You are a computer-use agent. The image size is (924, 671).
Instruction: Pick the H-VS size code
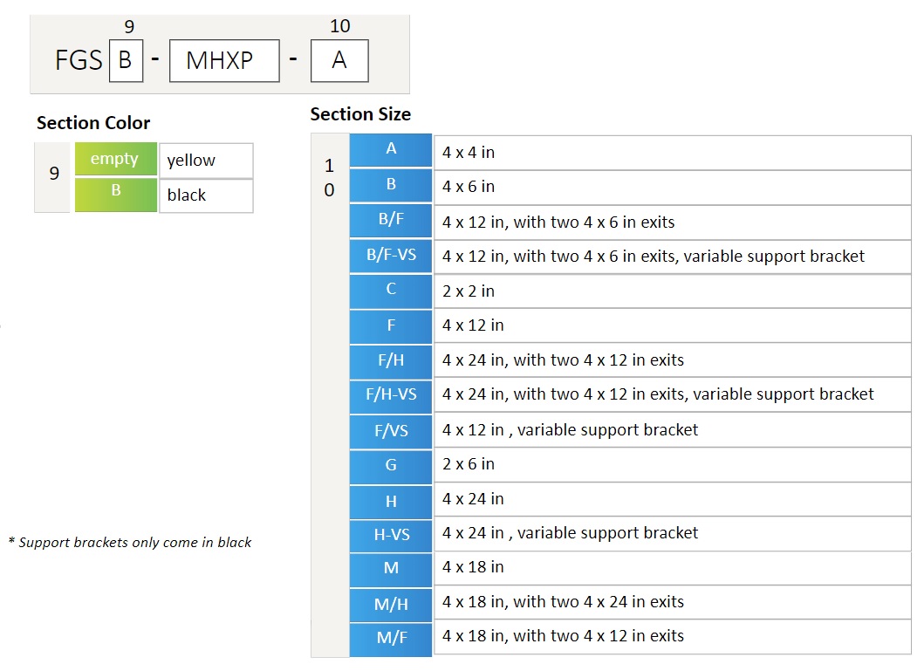(x=391, y=536)
